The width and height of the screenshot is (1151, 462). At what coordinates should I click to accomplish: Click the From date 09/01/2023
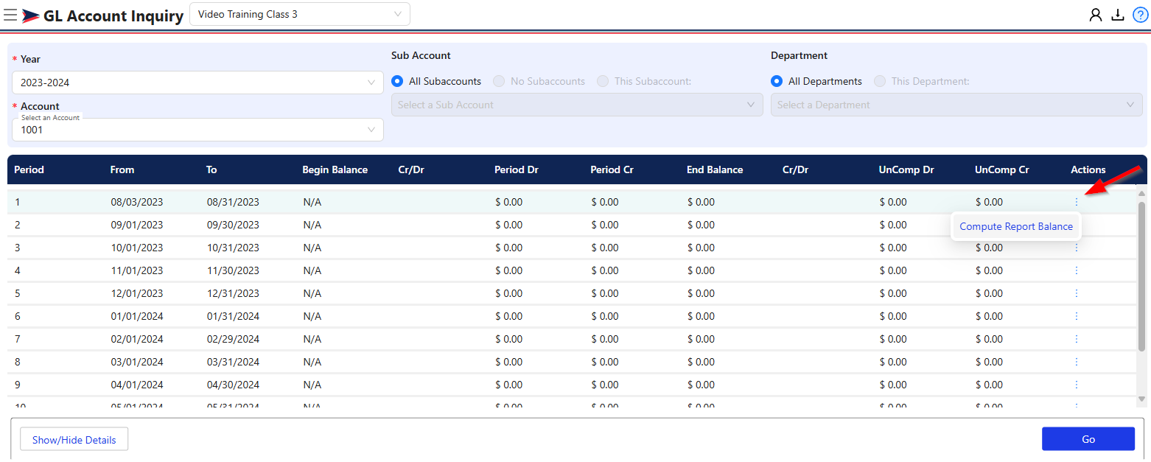(x=137, y=225)
